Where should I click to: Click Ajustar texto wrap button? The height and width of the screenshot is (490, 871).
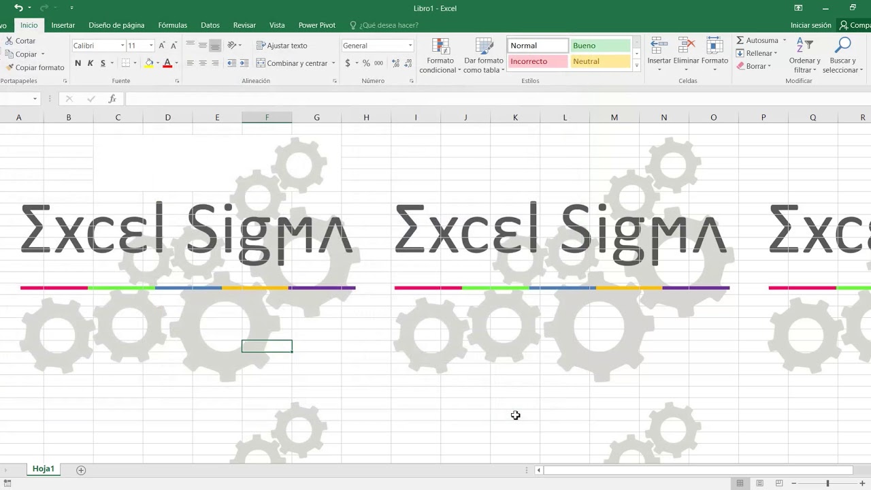point(282,46)
